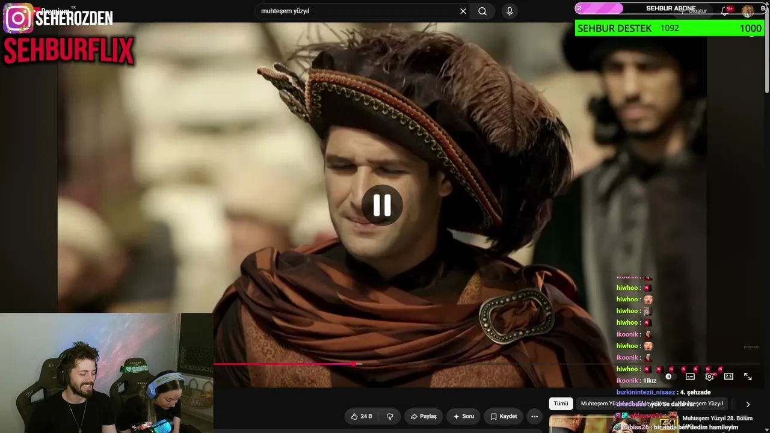Screen dimensions: 770x433
Task: Show more filter chips with right chevron
Action: click(x=748, y=404)
